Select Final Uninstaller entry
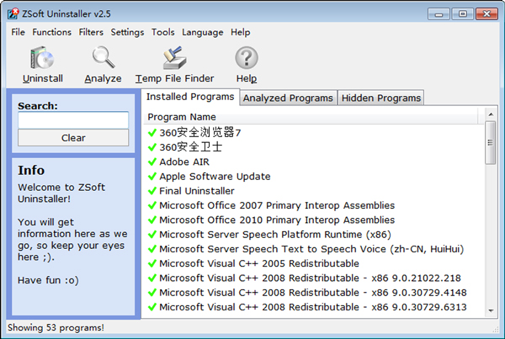The image size is (505, 339). coord(197,191)
